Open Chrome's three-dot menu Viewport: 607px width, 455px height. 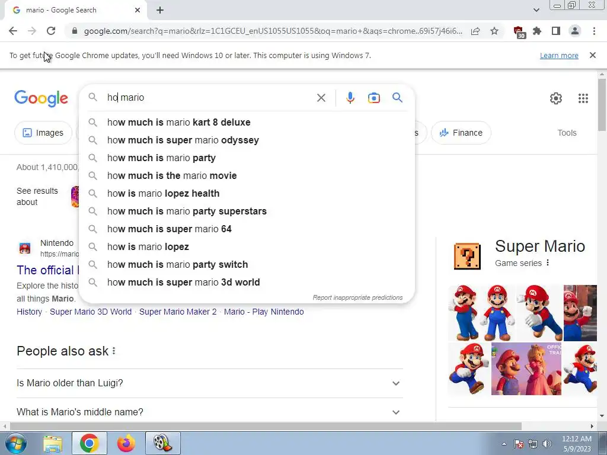[594, 31]
